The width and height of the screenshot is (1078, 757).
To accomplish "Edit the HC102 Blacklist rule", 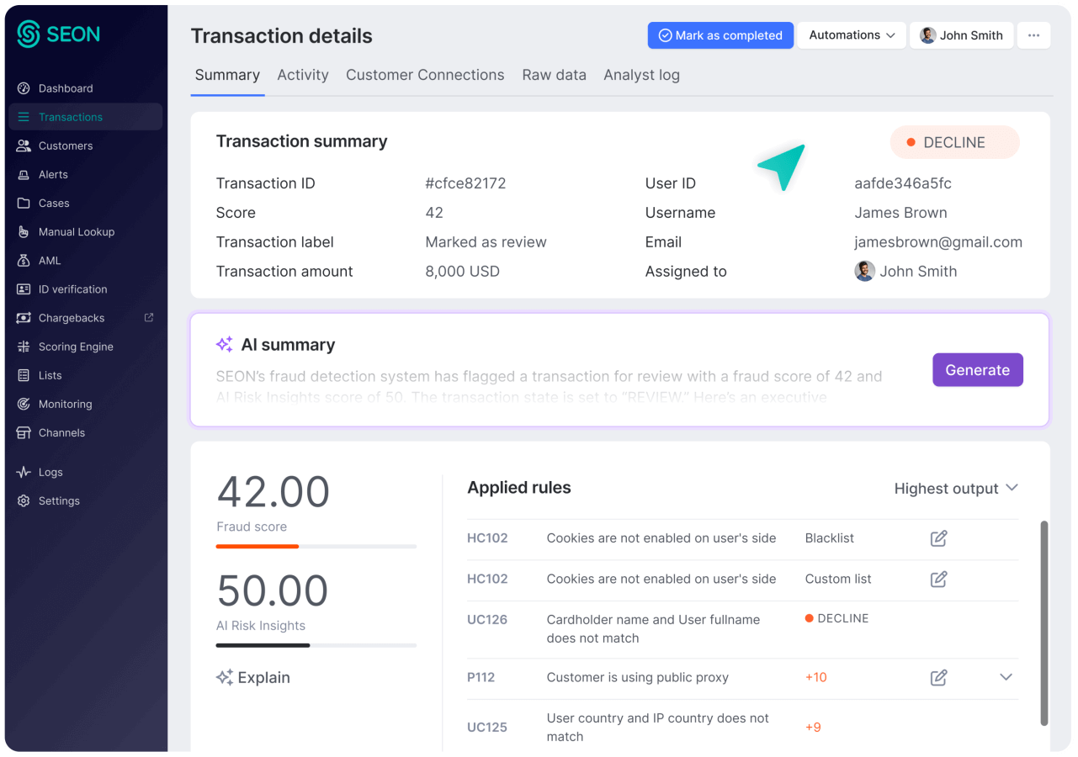I will (938, 538).
